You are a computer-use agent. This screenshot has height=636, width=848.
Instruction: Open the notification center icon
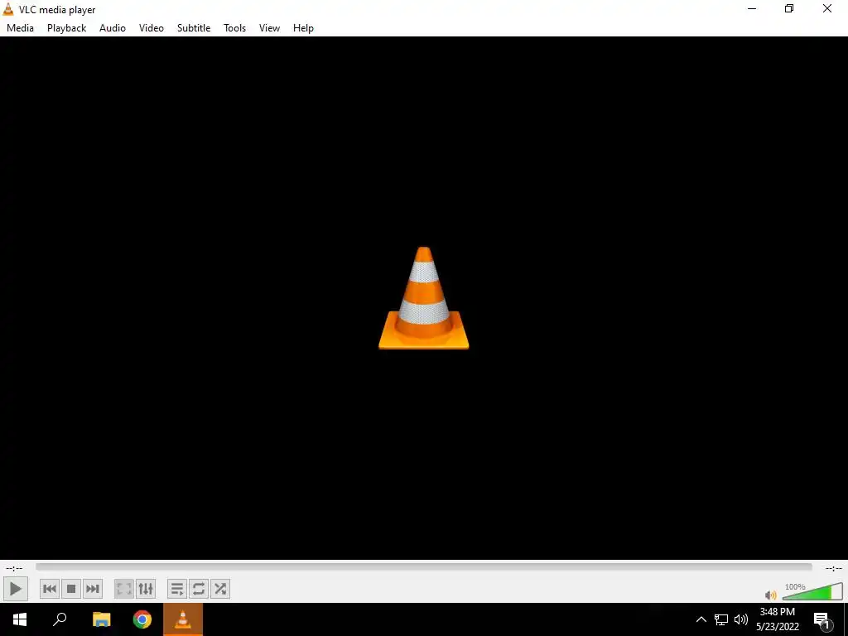(x=822, y=619)
